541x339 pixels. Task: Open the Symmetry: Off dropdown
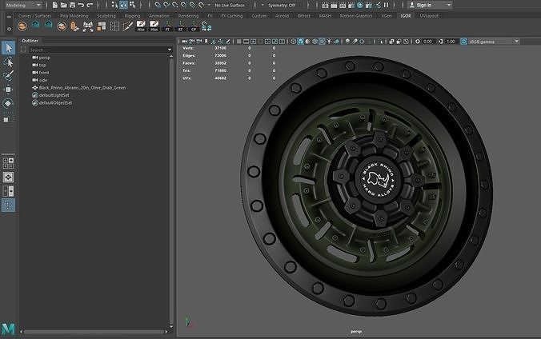[283, 5]
